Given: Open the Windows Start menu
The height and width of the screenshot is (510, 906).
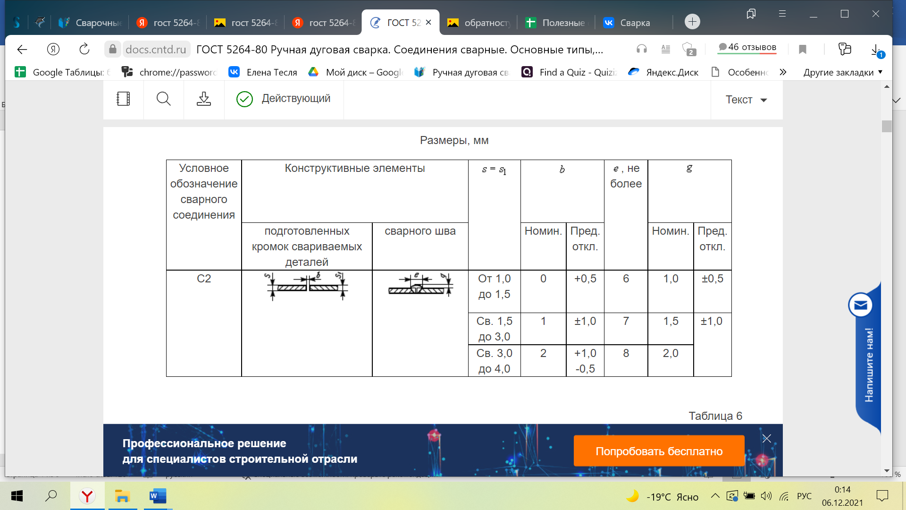Looking at the screenshot, I should click(x=17, y=496).
